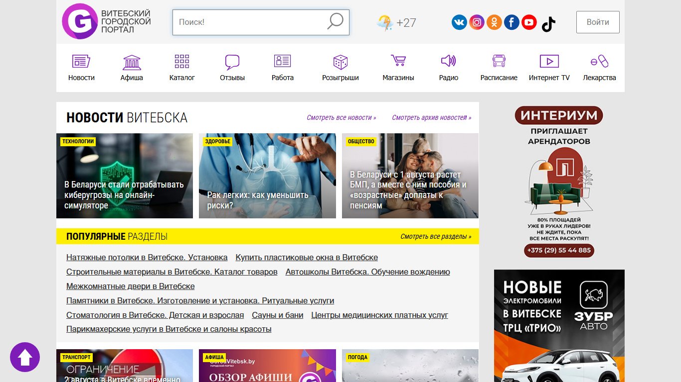The width and height of the screenshot is (681, 382).
Task: Click the ТРАНСПОРТ category tag
Action: (77, 357)
